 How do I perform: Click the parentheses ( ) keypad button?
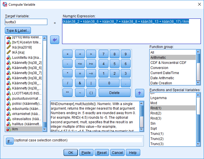coord(91,93)
